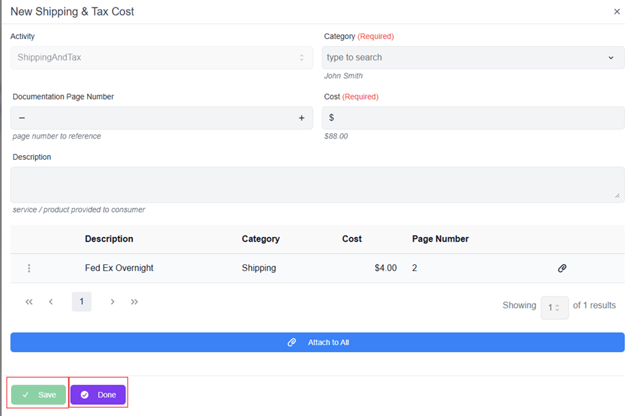Click the $4.00 cost cell
The width and height of the screenshot is (625, 416).
point(386,268)
